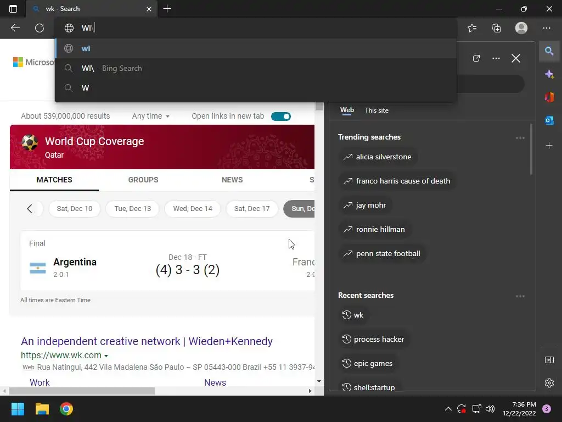Image resolution: width=562 pixels, height=422 pixels.
Task: Close the 'wk - Search' tab
Action: [149, 9]
